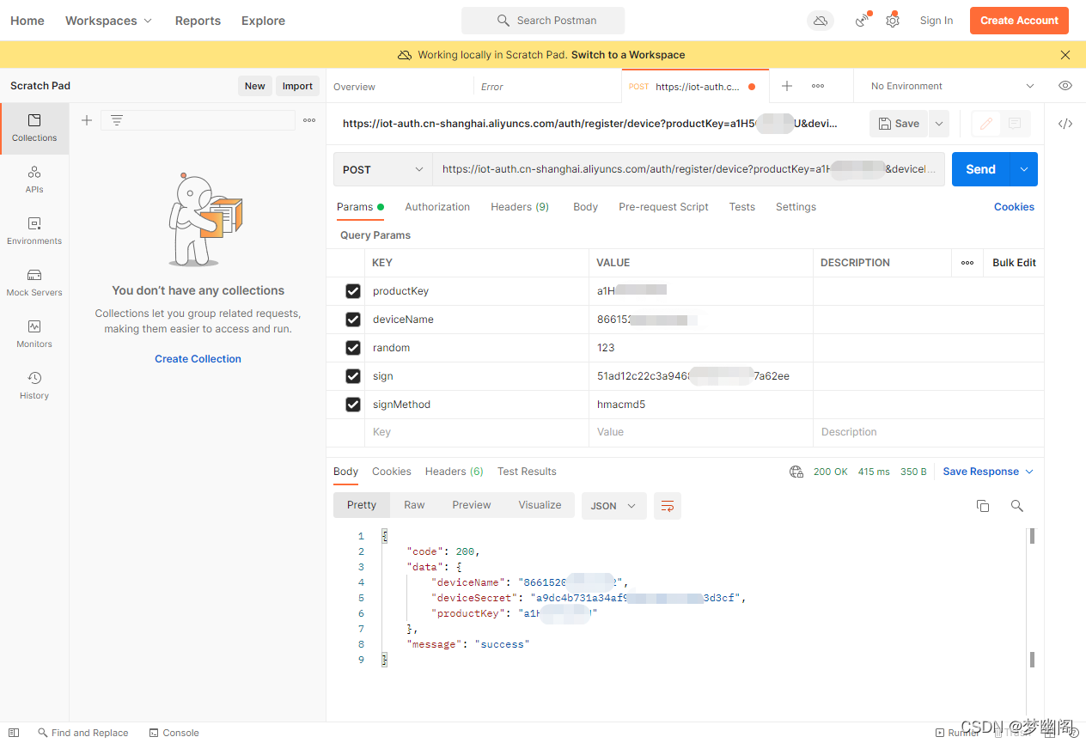Viewport: 1086px width, 743px height.
Task: Uncheck the sign parameter checkbox
Action: 352,376
